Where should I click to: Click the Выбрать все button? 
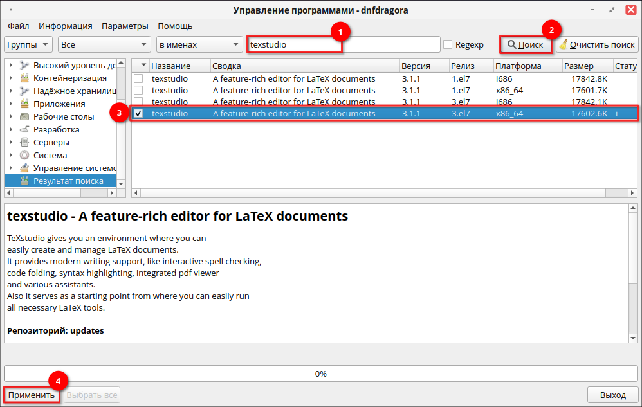click(x=92, y=395)
